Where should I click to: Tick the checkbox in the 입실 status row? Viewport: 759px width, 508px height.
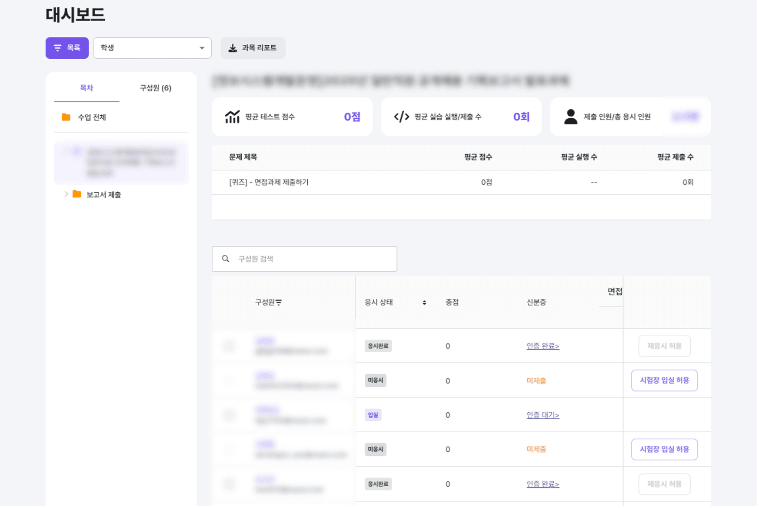229,415
